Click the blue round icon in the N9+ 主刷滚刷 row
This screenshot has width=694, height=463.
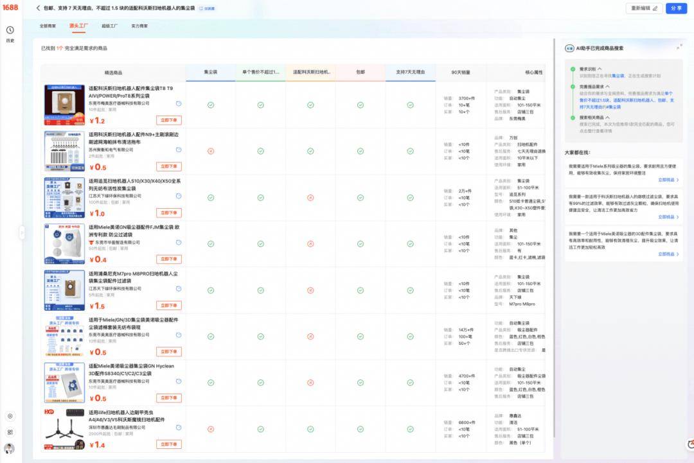[x=179, y=150]
